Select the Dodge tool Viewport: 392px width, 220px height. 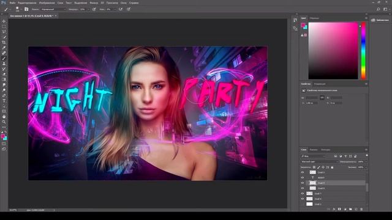(x=4, y=90)
